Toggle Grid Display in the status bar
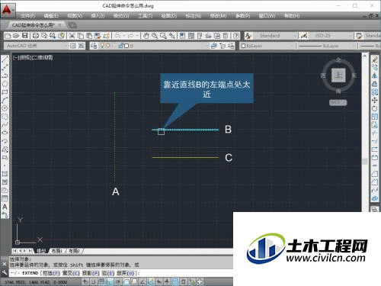Screen dimensions: 381x286 [101, 281]
